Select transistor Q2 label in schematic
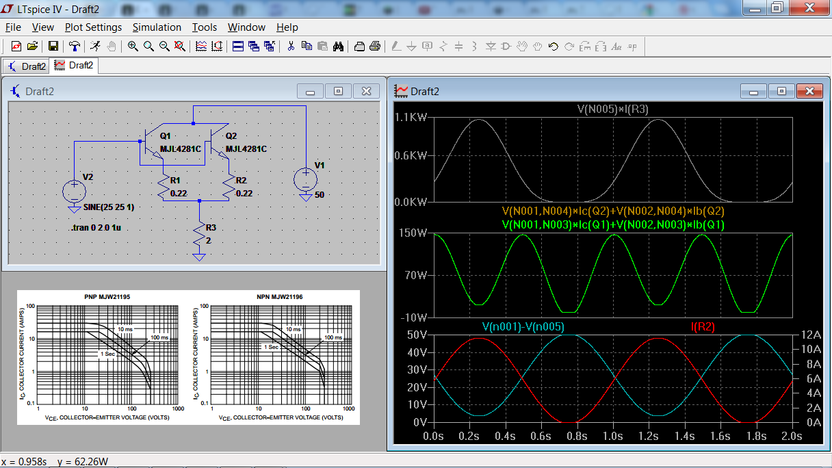This screenshot has width=832, height=468. [231, 135]
